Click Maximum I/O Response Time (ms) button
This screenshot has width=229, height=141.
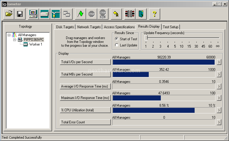click(x=85, y=98)
